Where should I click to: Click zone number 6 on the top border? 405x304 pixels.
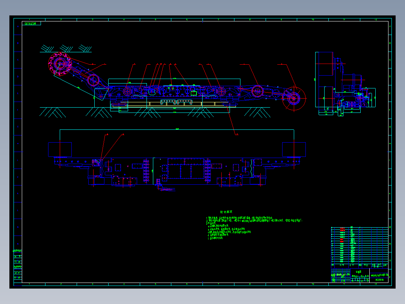click(187, 20)
